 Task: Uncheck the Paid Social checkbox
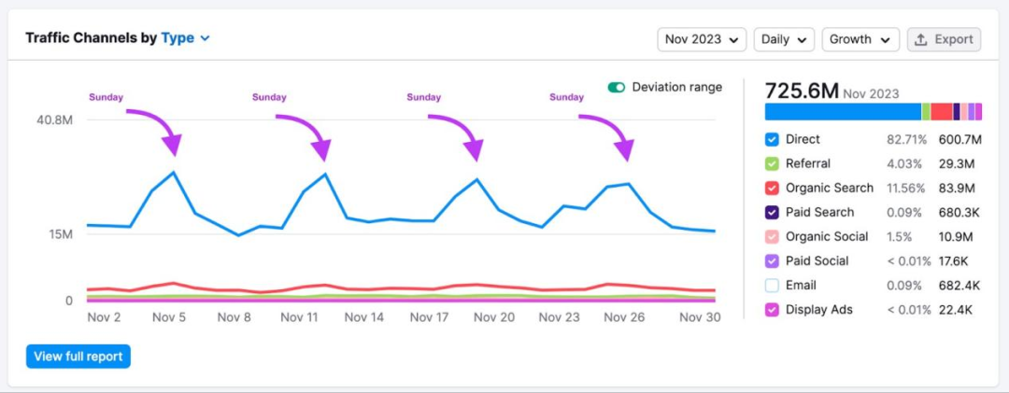772,260
